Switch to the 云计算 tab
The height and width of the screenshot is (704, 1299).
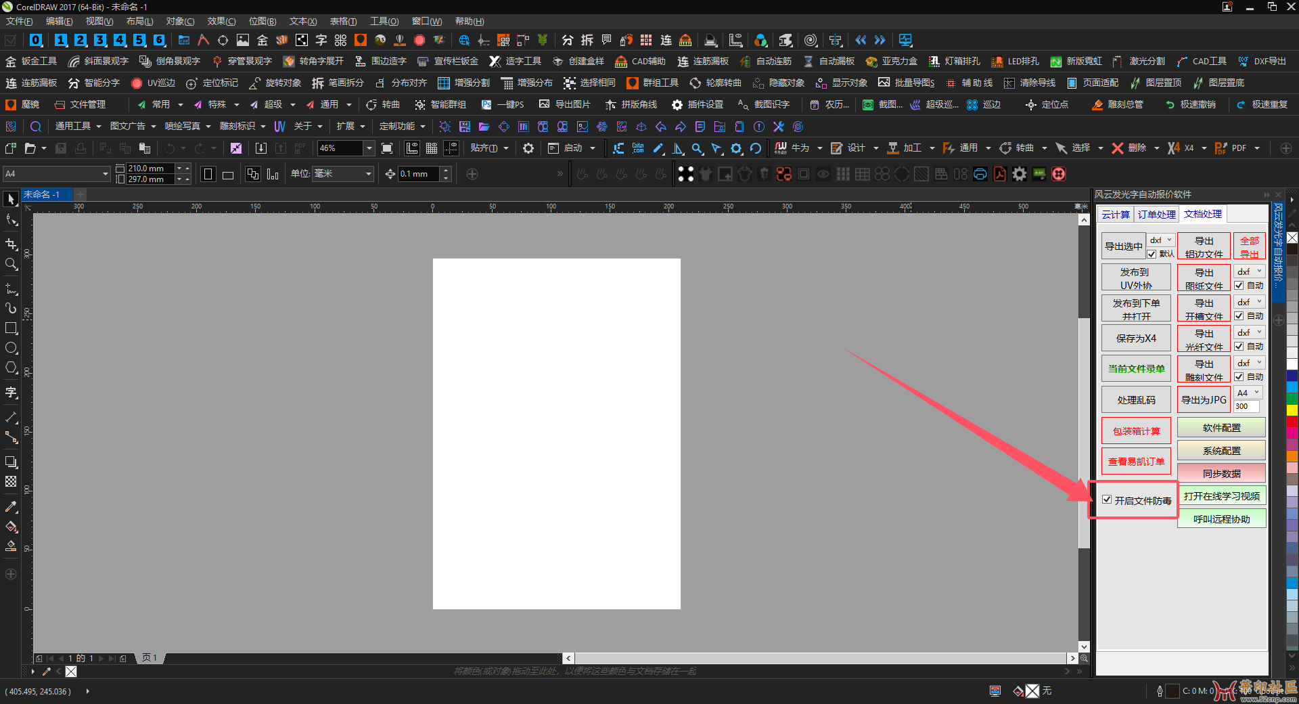(1115, 215)
